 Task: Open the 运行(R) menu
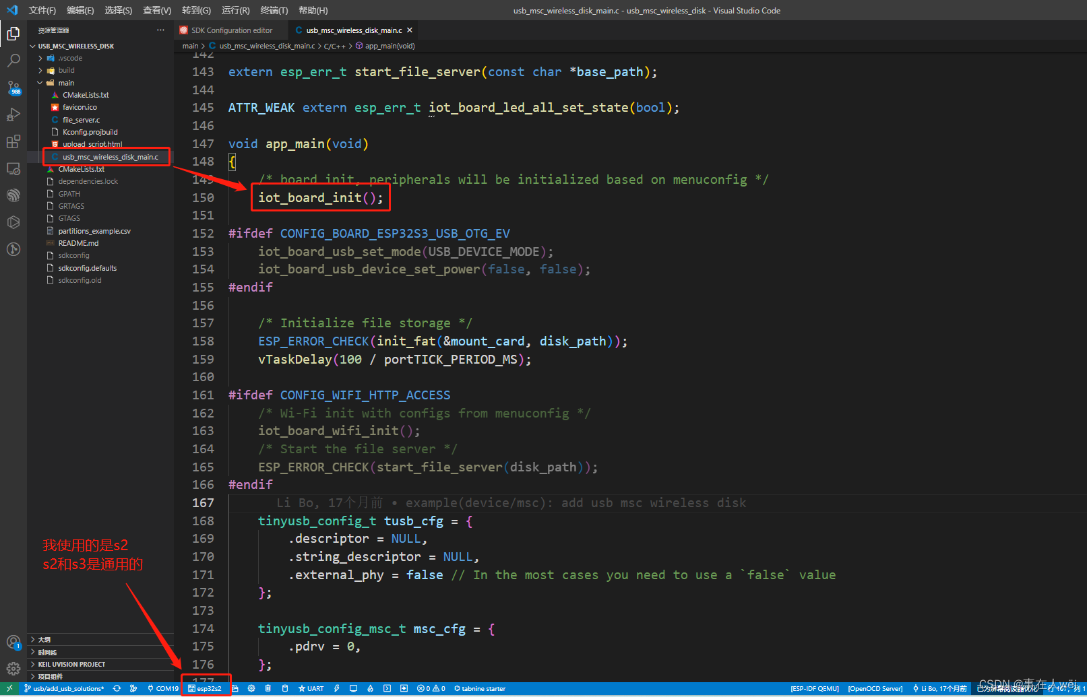235,10
